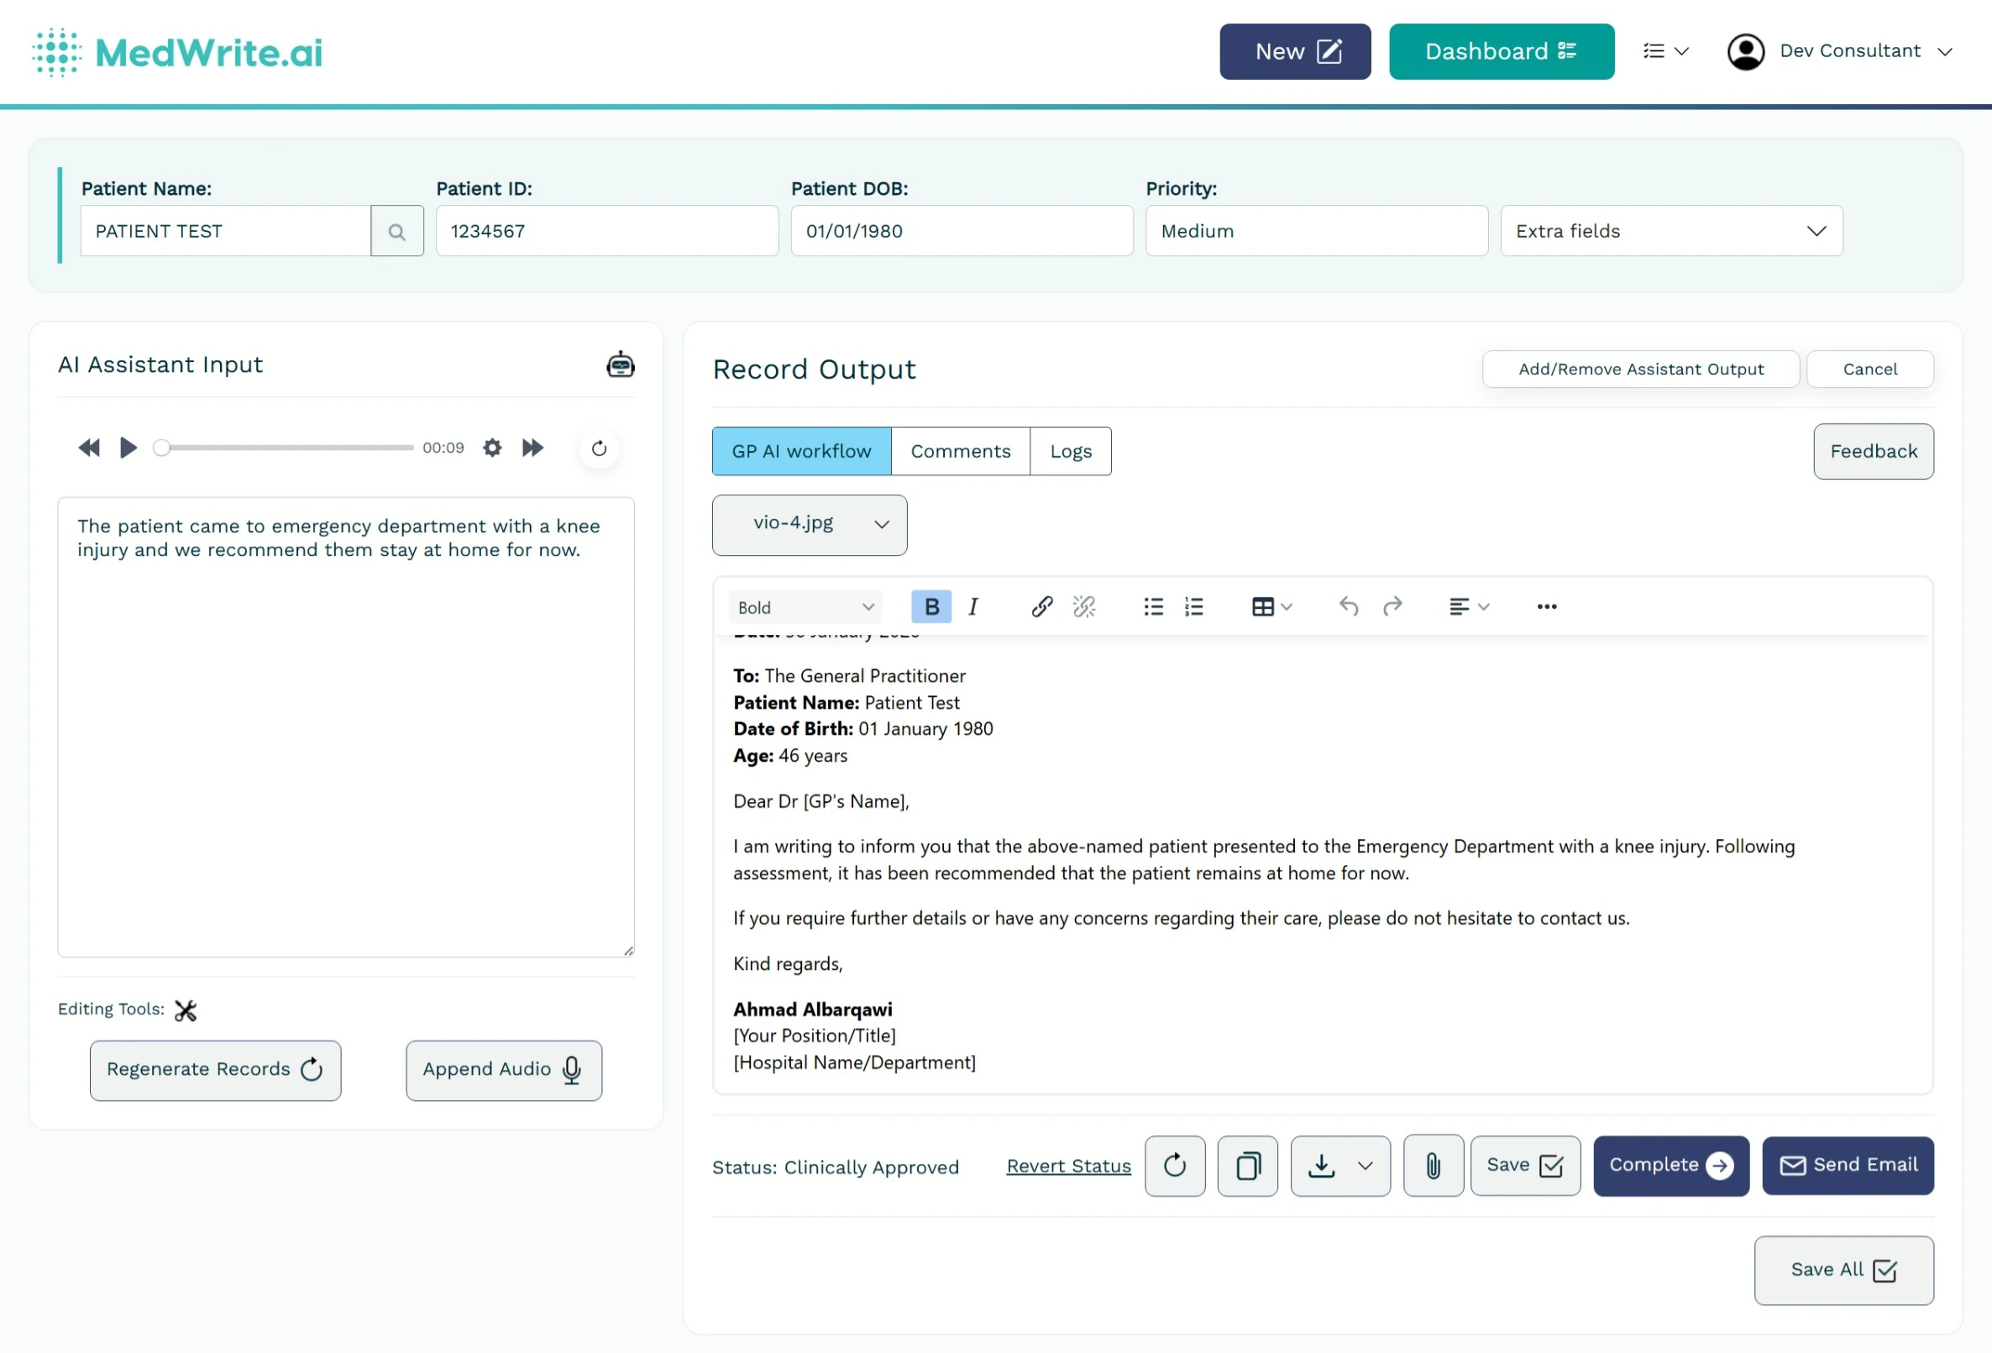Remove link using the unlink icon
The width and height of the screenshot is (1992, 1353).
[1084, 606]
